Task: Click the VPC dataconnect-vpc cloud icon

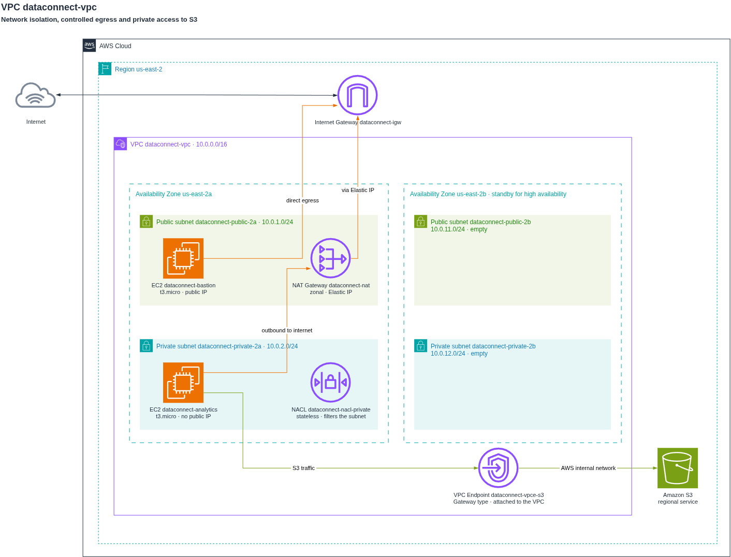Action: (x=121, y=144)
